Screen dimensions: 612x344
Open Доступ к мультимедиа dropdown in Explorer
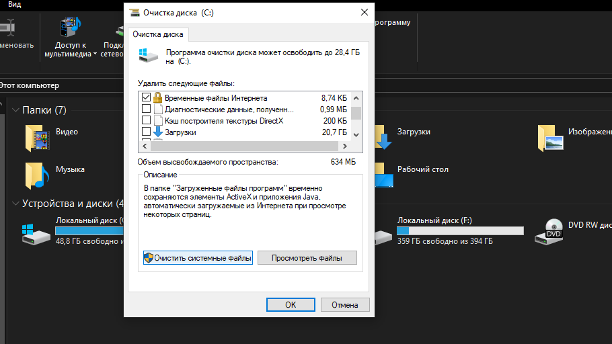[70, 50]
